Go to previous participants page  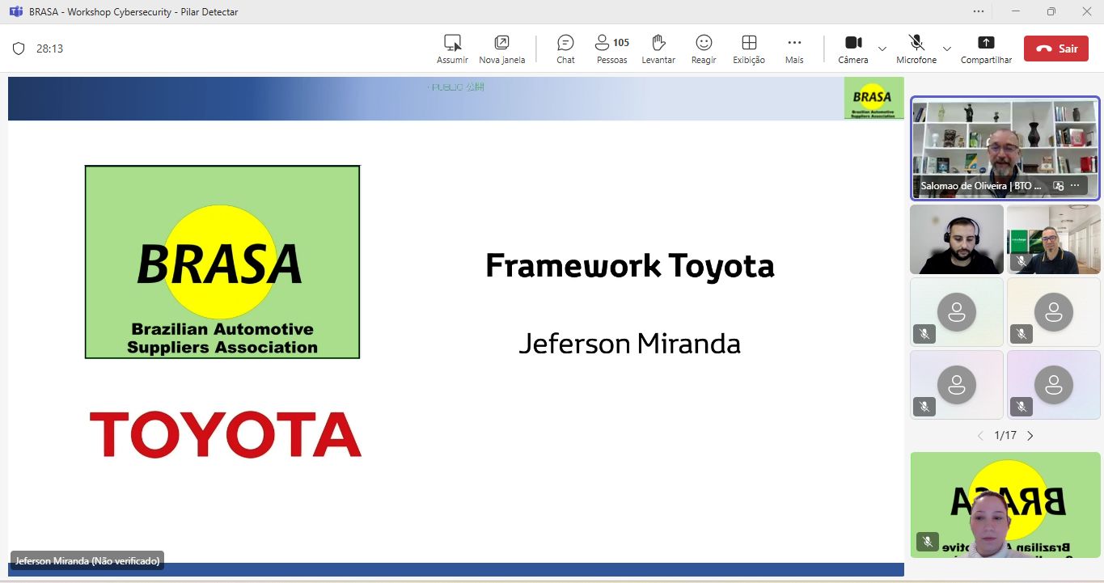click(x=980, y=436)
